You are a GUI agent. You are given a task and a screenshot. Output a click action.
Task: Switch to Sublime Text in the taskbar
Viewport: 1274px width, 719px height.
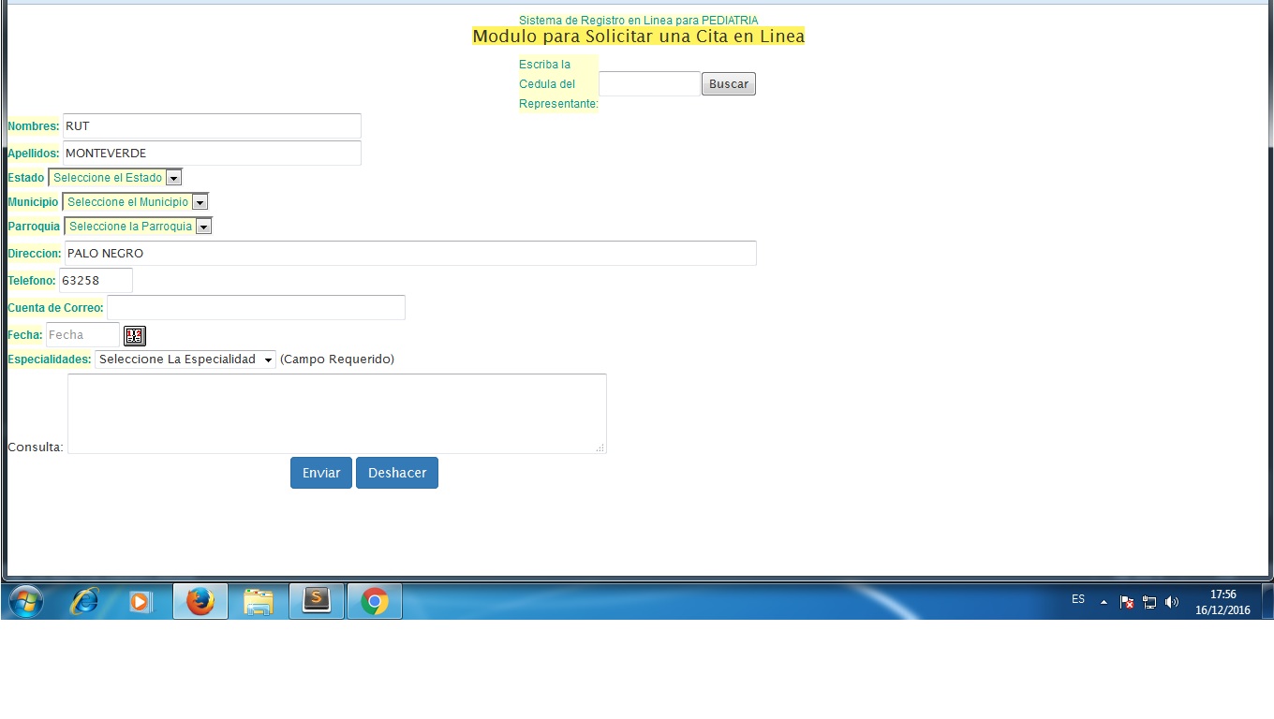point(317,601)
